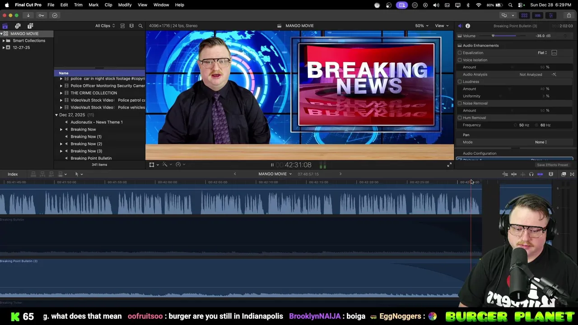Open the timeline Index button
Image resolution: width=578 pixels, height=325 pixels.
(13, 174)
